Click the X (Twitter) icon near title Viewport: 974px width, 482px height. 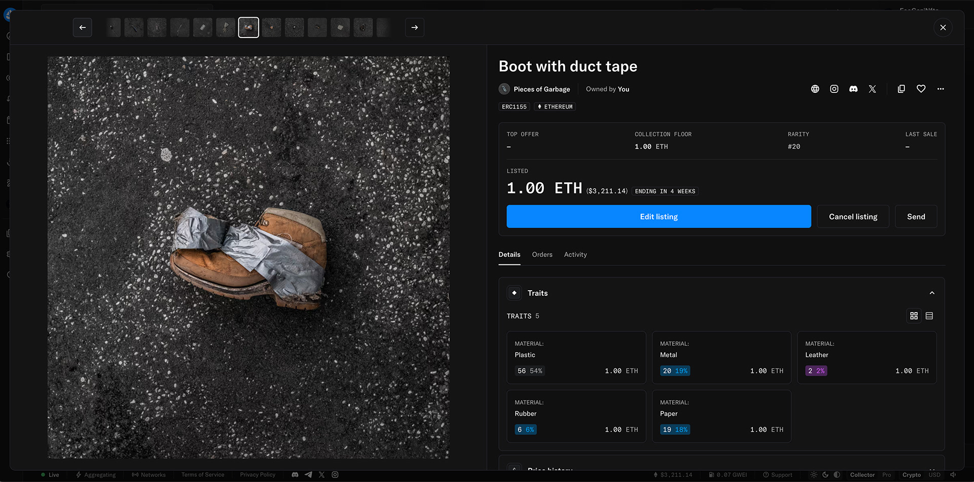(872, 89)
